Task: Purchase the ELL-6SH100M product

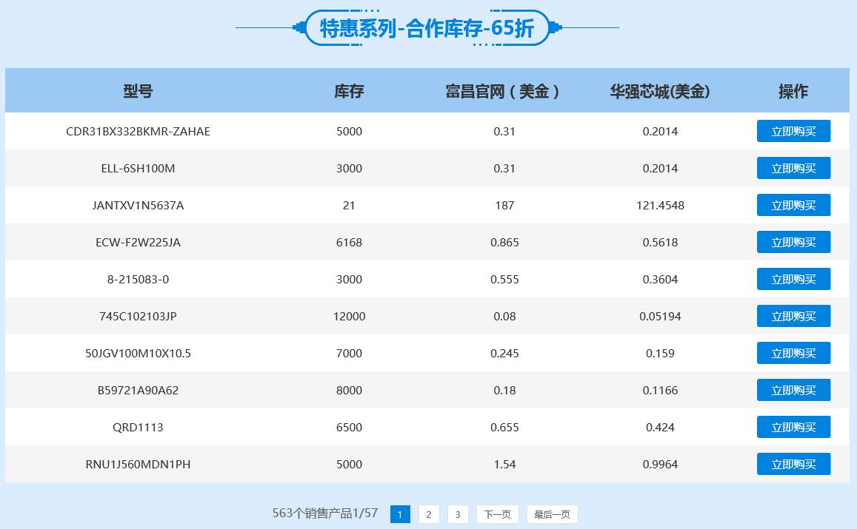Action: pyautogui.click(x=793, y=168)
